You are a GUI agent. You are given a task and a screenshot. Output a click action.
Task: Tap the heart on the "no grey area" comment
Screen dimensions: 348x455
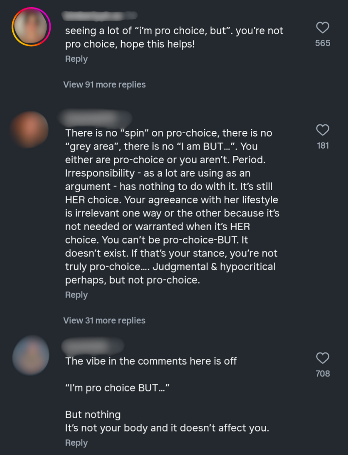323,130
